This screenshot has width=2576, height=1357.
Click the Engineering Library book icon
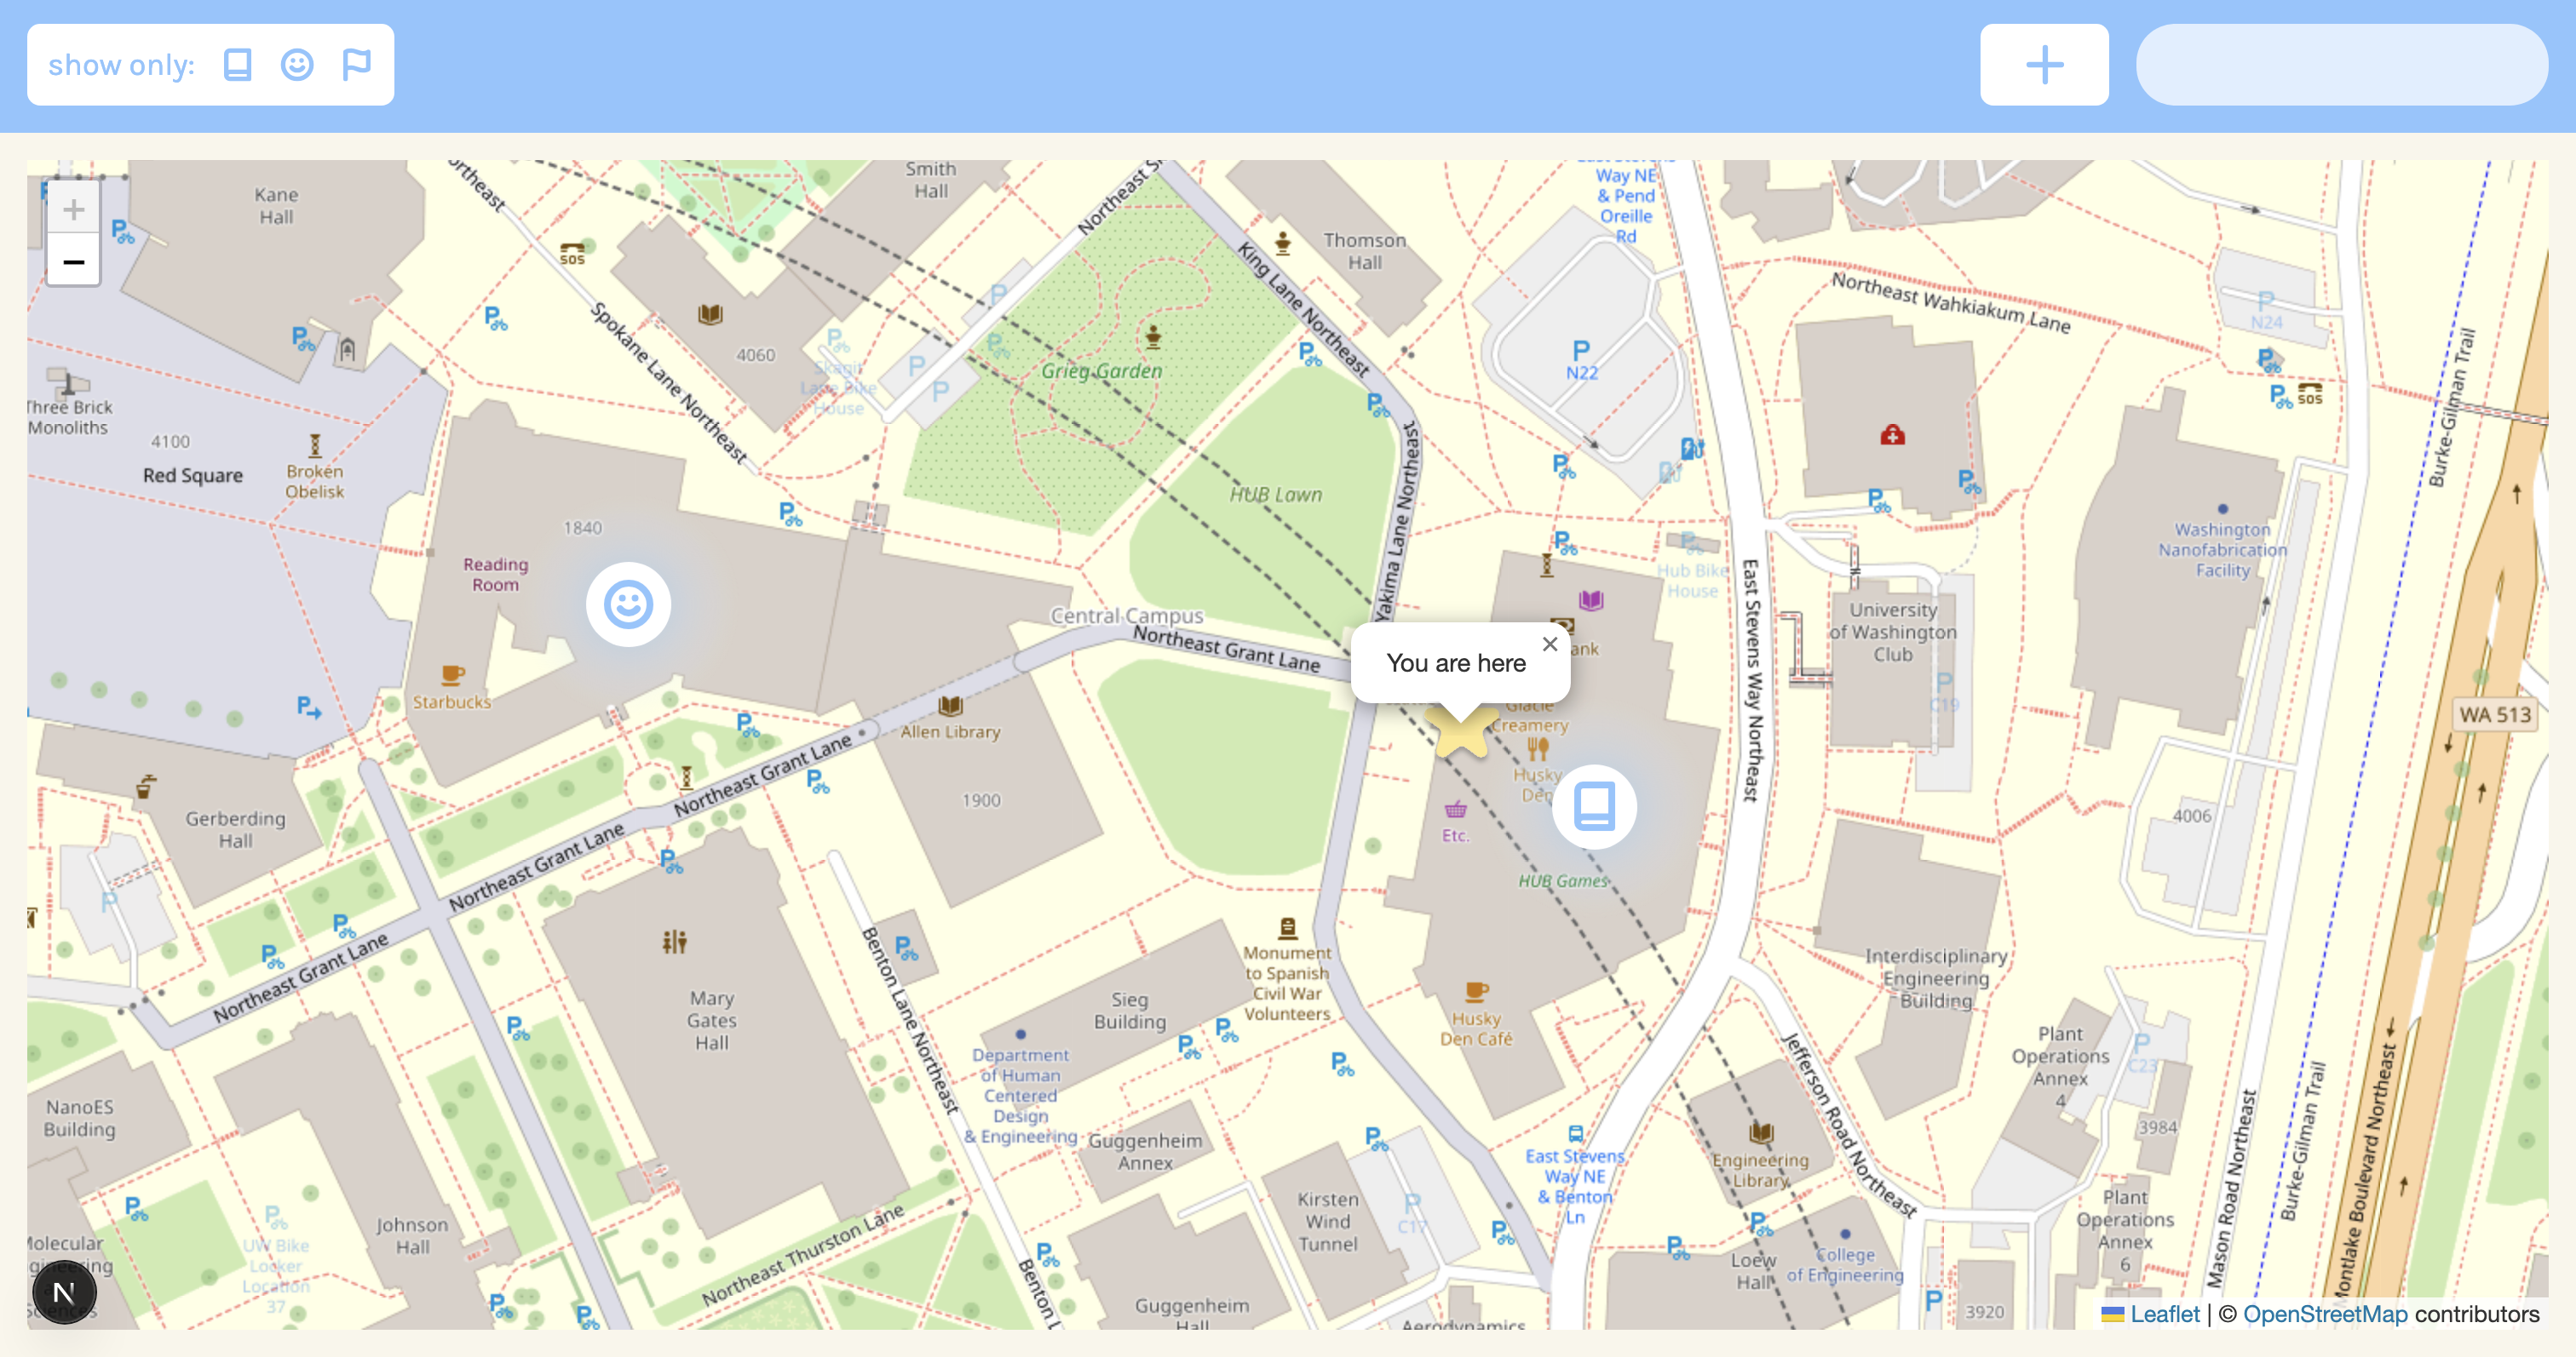point(1761,1133)
